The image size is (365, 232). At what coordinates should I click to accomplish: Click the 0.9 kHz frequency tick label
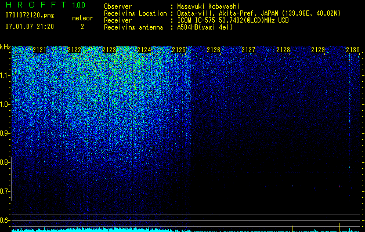[x=5, y=133]
